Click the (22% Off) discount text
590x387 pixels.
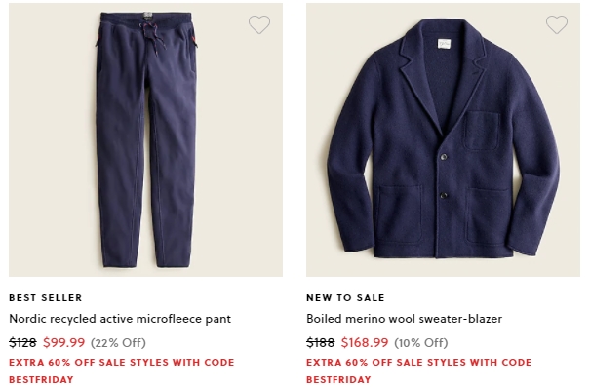click(x=118, y=342)
